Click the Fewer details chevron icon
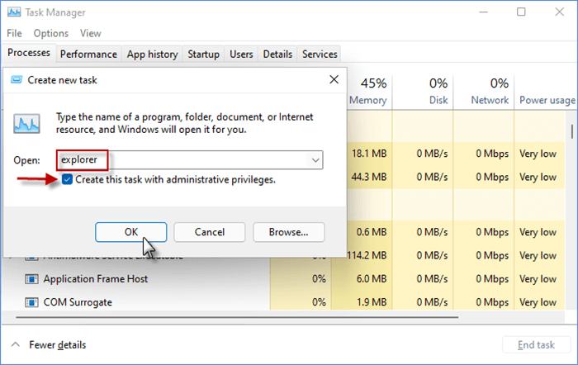Viewport: 578px width, 365px height. point(15,344)
